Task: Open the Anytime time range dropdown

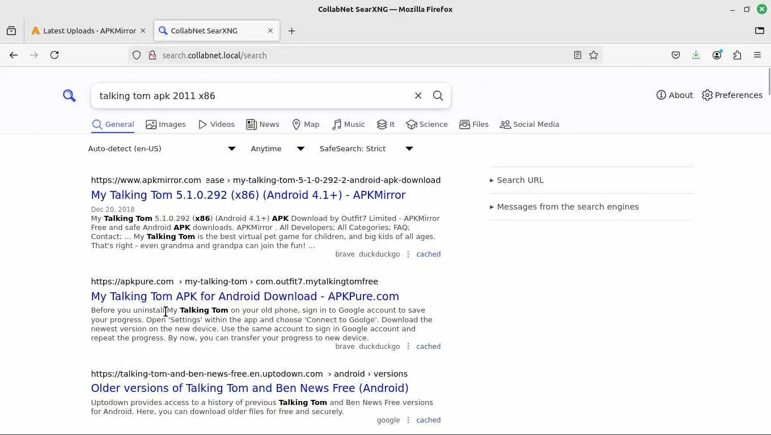Action: [x=278, y=148]
